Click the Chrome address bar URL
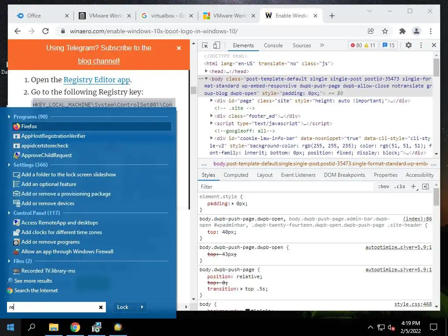 tap(154, 31)
